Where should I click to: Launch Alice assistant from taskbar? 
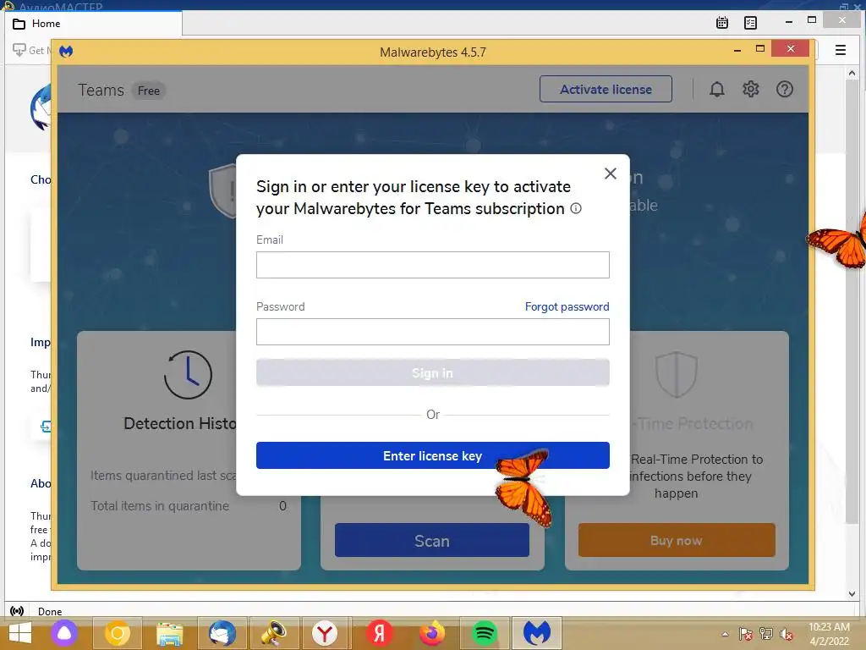click(x=64, y=633)
